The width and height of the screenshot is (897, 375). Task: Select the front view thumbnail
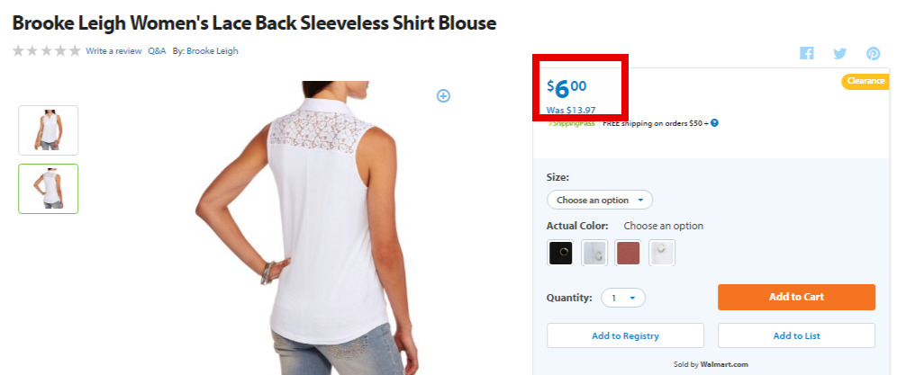(x=48, y=130)
